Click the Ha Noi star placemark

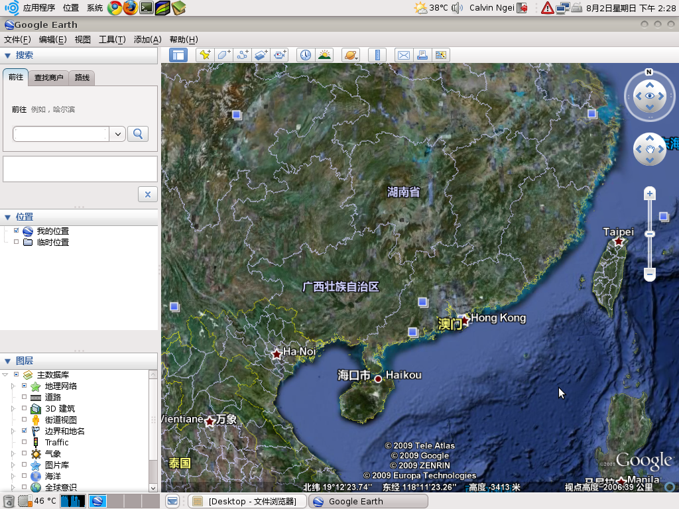(277, 354)
